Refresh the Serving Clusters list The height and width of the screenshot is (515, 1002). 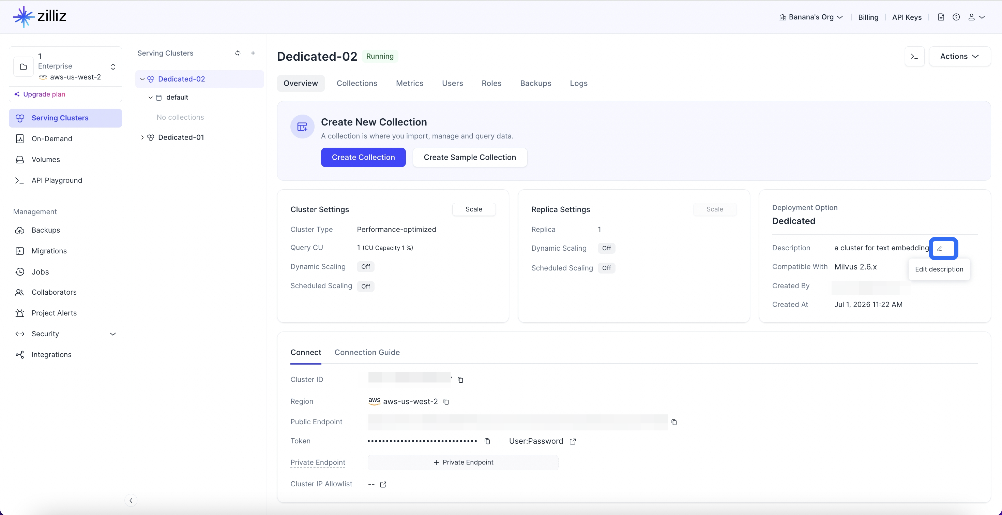pyautogui.click(x=238, y=53)
